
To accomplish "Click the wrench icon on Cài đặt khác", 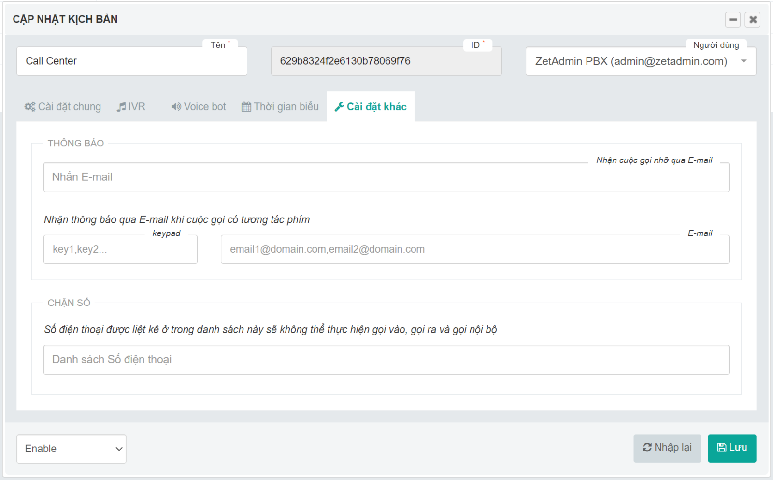I will click(x=340, y=107).
